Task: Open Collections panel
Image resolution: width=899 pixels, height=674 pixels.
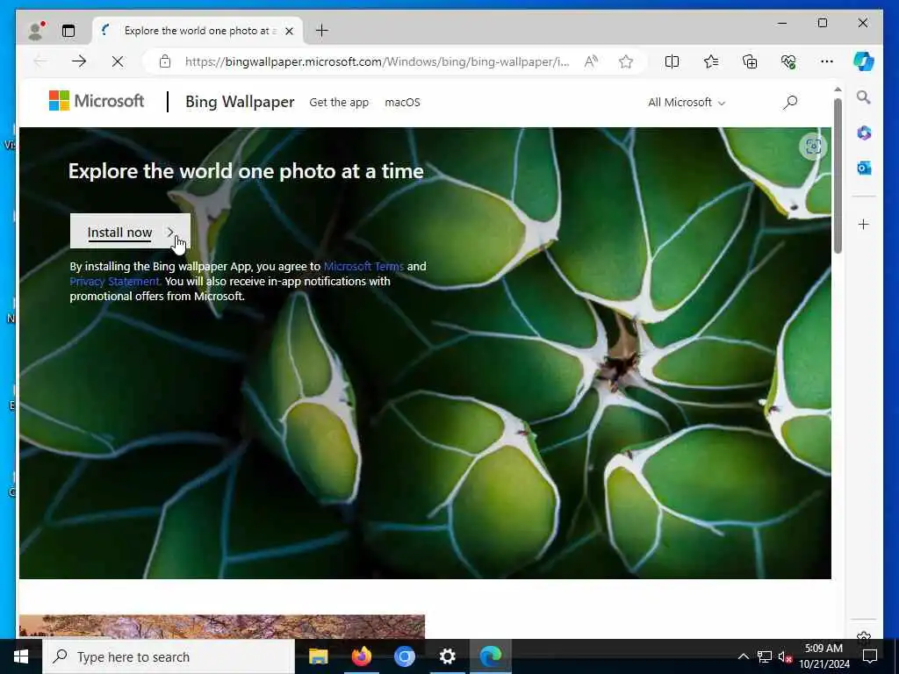Action: tap(750, 61)
